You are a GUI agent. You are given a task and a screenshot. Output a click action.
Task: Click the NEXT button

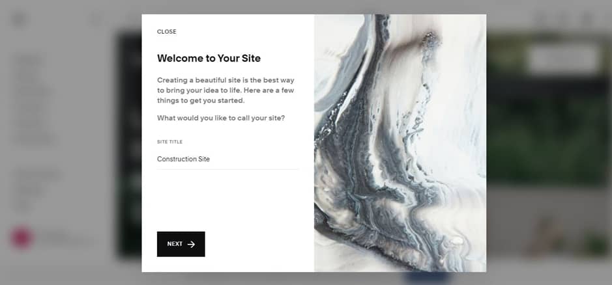tap(181, 244)
